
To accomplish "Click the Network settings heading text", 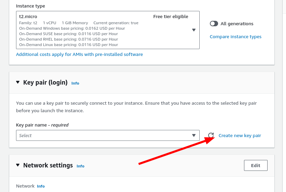I will coord(48,165).
